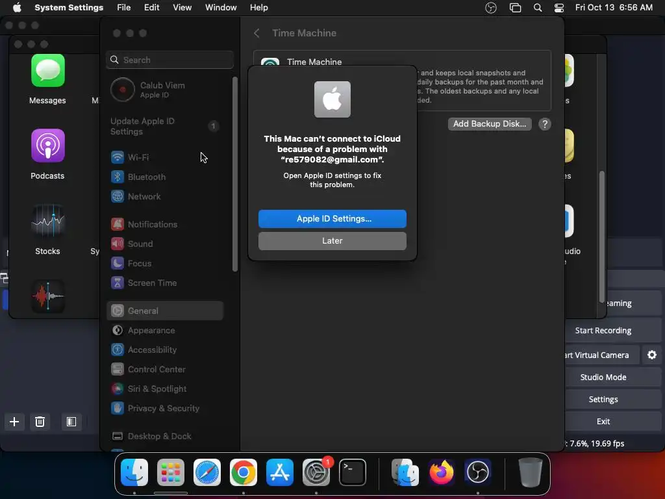Enable Studio Mode in OBS
Viewport: 665px width, 499px height.
[x=612, y=377]
